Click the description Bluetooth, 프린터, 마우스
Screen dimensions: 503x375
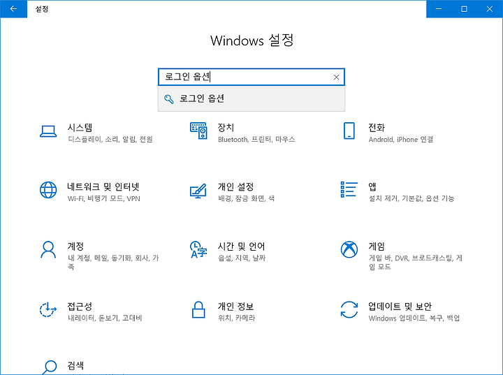click(x=256, y=139)
